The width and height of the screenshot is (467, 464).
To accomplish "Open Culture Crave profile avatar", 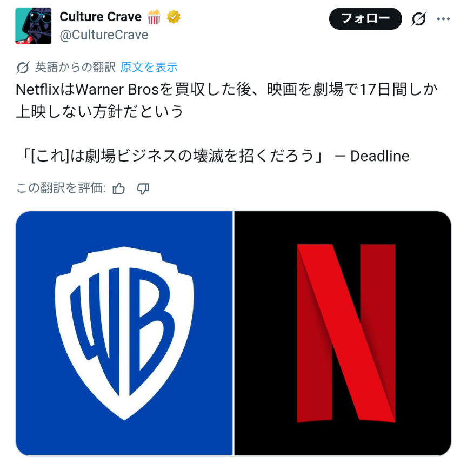I will [x=34, y=26].
